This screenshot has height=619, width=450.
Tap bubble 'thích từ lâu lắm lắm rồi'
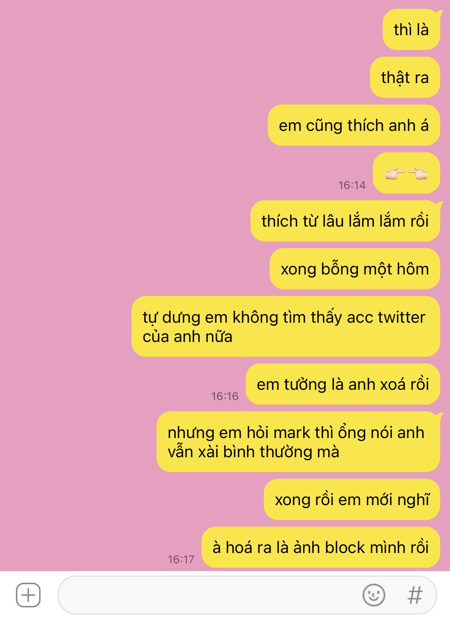point(345,221)
